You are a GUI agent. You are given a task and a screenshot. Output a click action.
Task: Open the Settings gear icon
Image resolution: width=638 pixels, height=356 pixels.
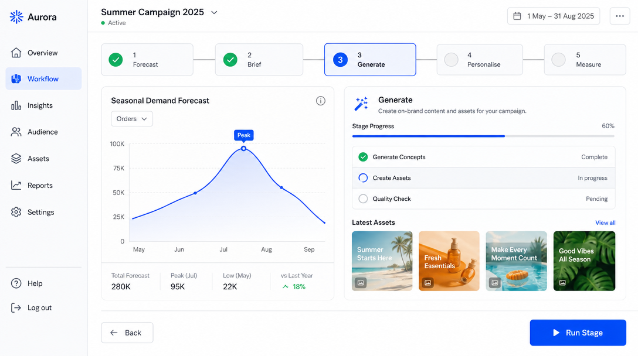click(x=16, y=212)
